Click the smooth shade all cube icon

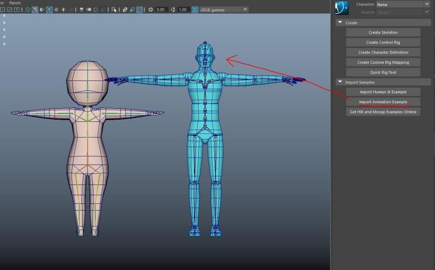click(x=35, y=9)
